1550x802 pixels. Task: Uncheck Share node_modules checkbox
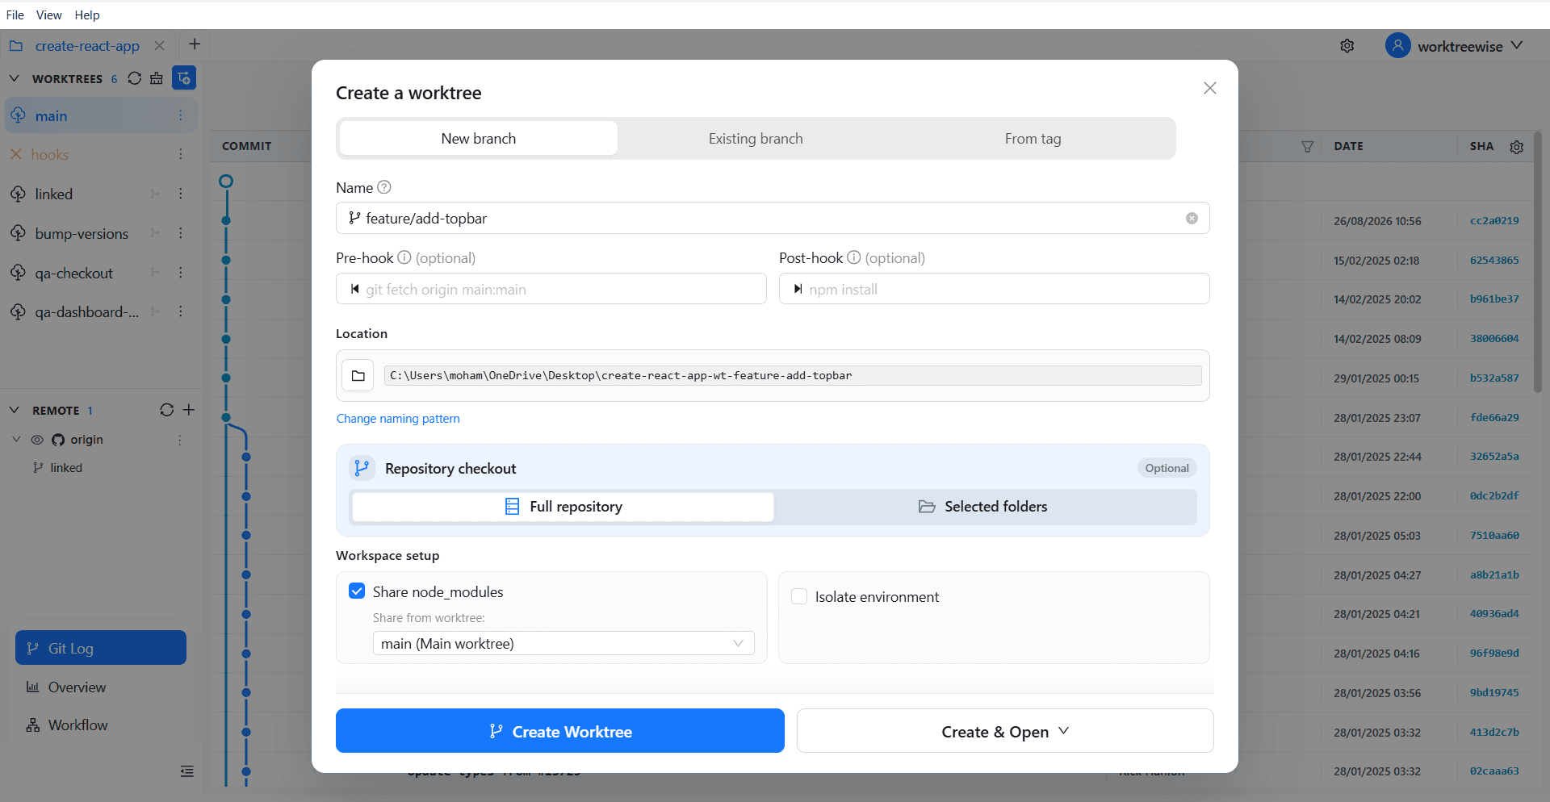357,591
